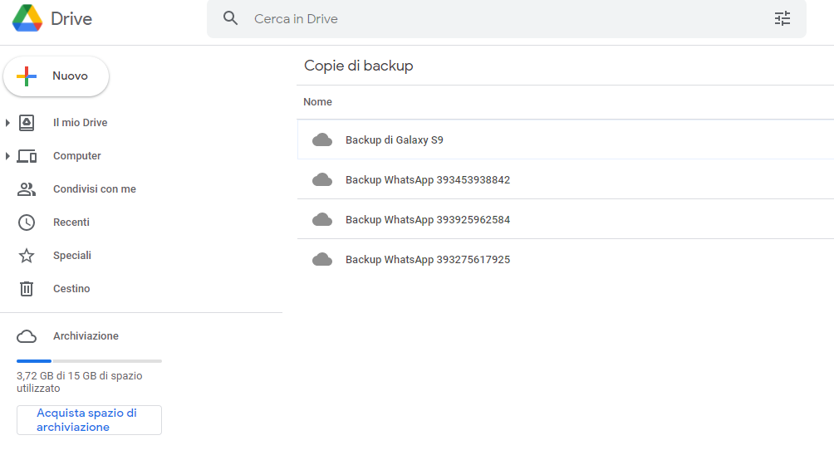Open Il mio Drive section

tap(80, 123)
